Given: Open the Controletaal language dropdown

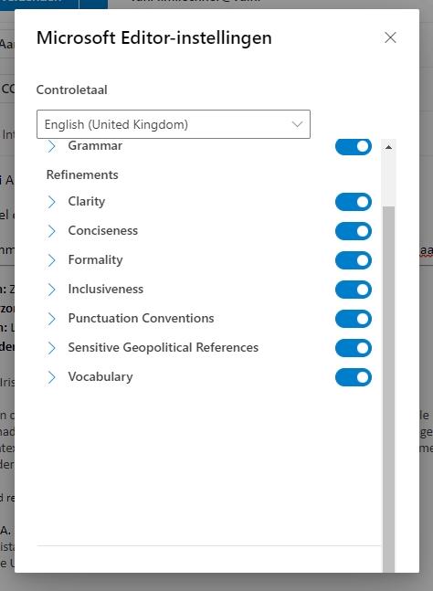Looking at the screenshot, I should tap(174, 124).
